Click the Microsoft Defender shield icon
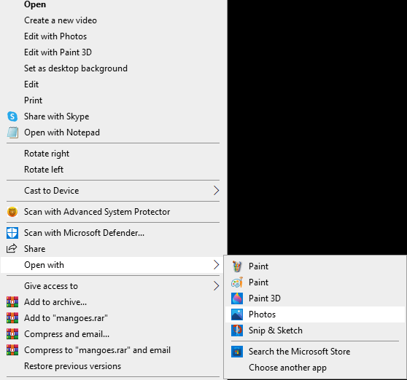The image size is (407, 380). 12,233
